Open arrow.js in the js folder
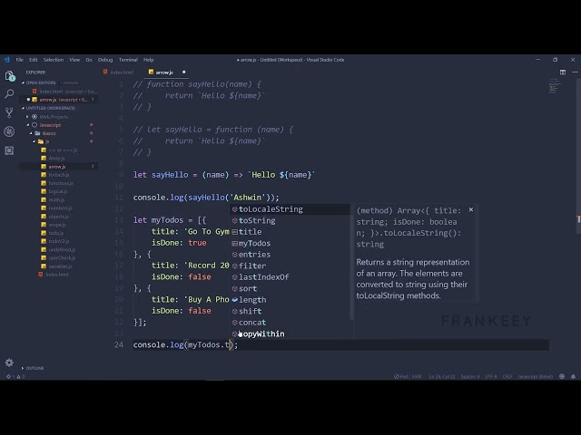581x435 pixels. 56,167
